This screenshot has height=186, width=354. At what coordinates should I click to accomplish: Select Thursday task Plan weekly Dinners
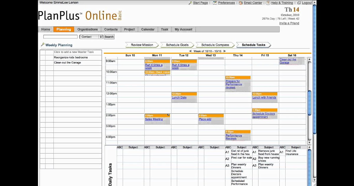[239, 166]
